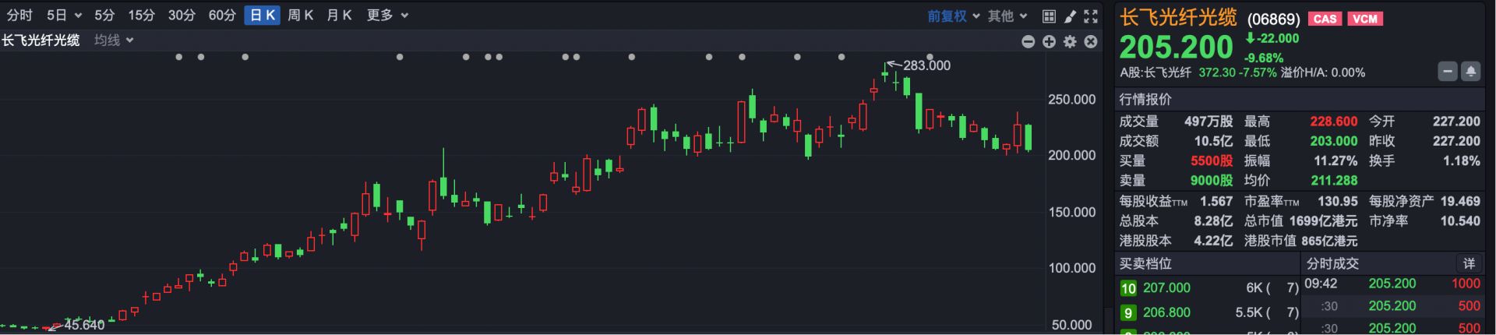Expand chart to fullscreen with arrows icon
This screenshot has width=1496, height=335.
pyautogui.click(x=1091, y=16)
